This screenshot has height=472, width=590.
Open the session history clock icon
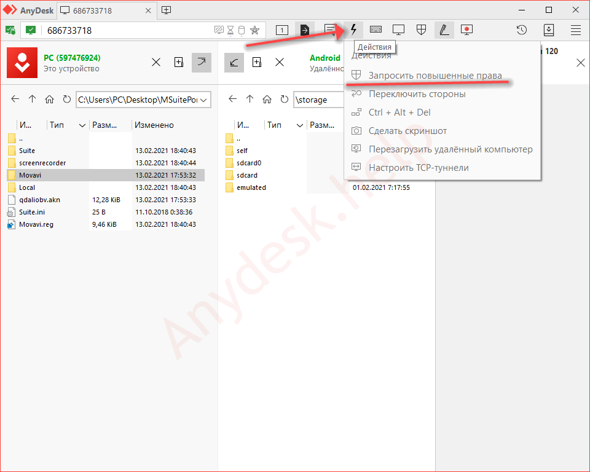[x=521, y=29]
